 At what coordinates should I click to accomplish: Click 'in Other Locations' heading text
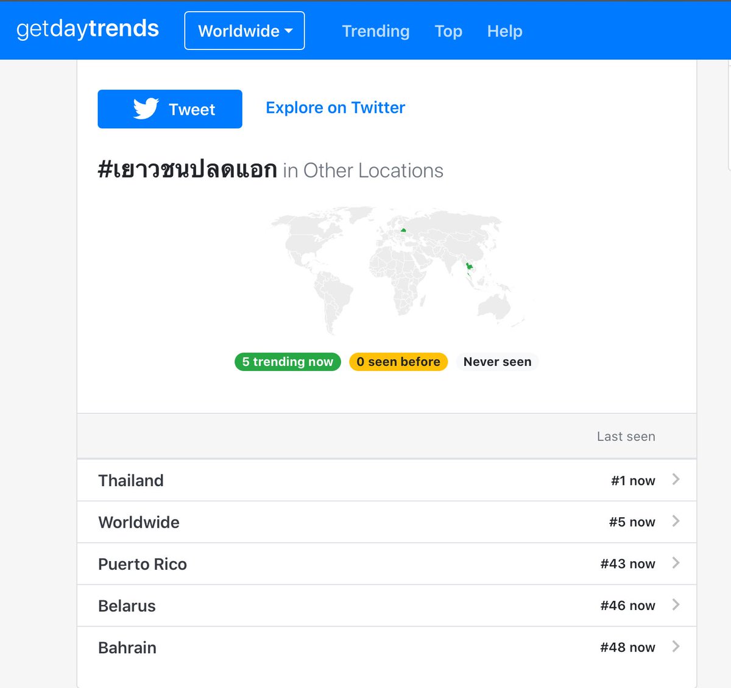pyautogui.click(x=363, y=171)
